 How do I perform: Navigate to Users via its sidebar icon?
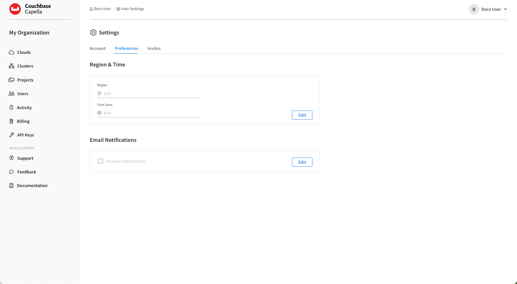click(x=11, y=93)
